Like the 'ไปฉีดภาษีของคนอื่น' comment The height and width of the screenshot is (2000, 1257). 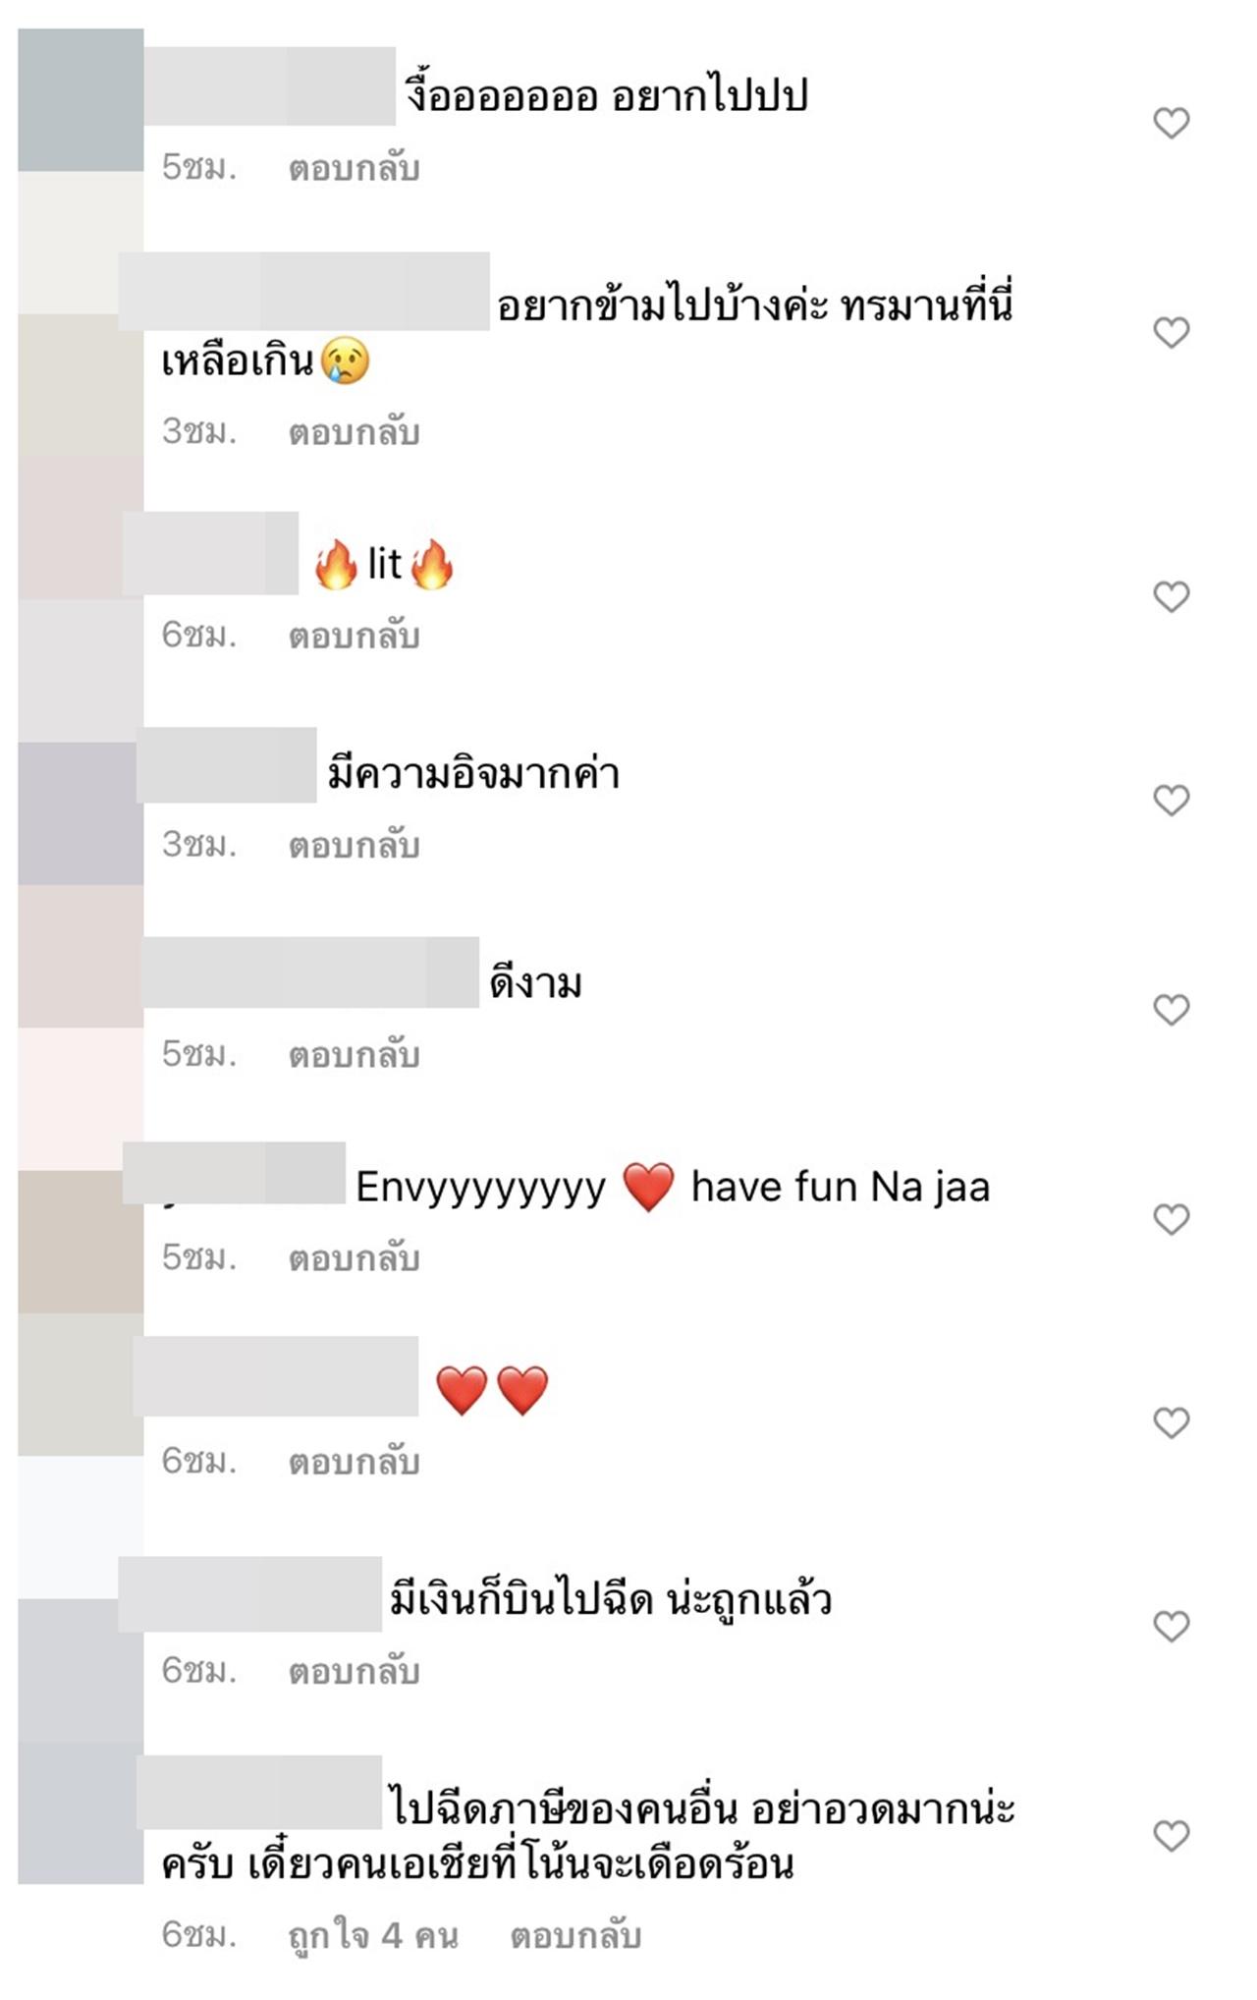coord(1171,1836)
